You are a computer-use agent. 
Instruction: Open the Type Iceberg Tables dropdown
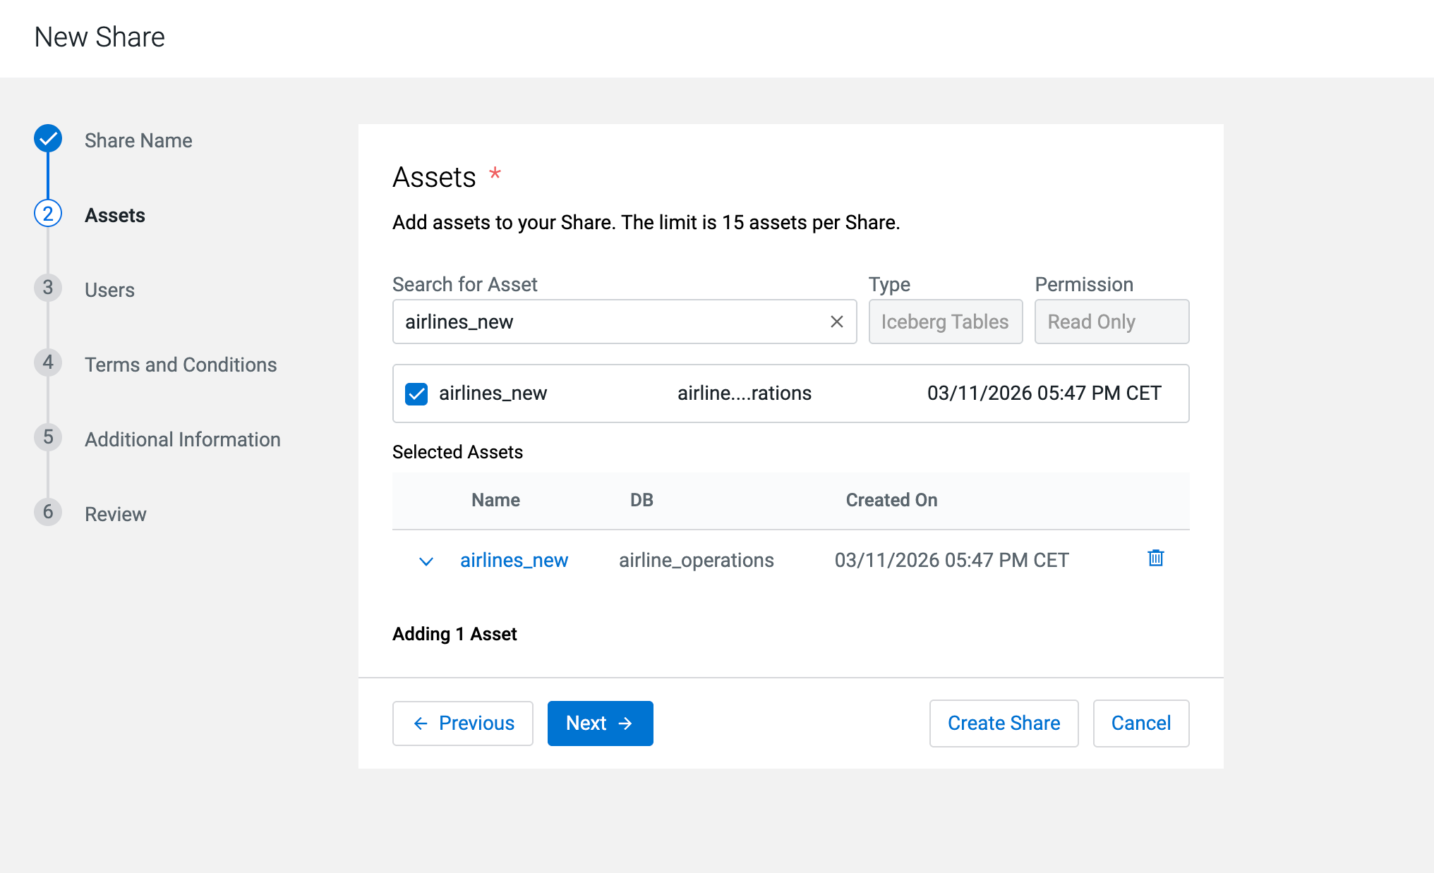click(945, 322)
